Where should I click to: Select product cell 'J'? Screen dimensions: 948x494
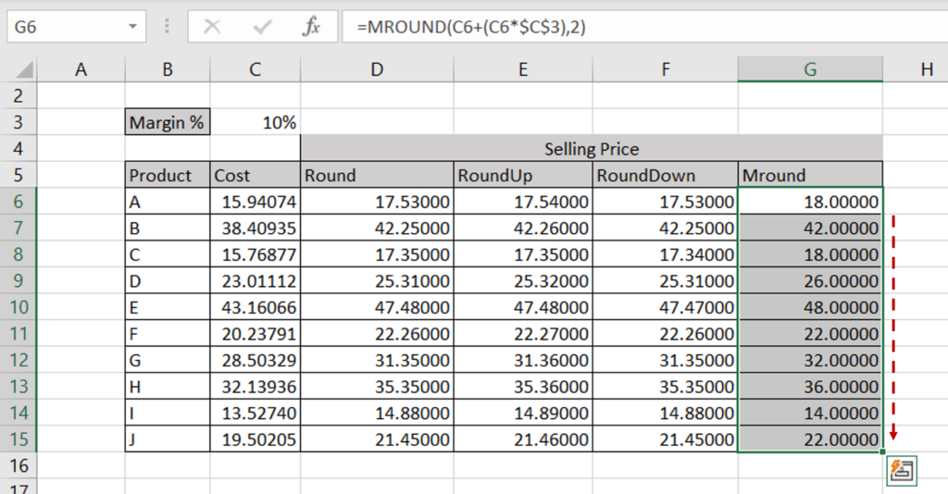[168, 439]
